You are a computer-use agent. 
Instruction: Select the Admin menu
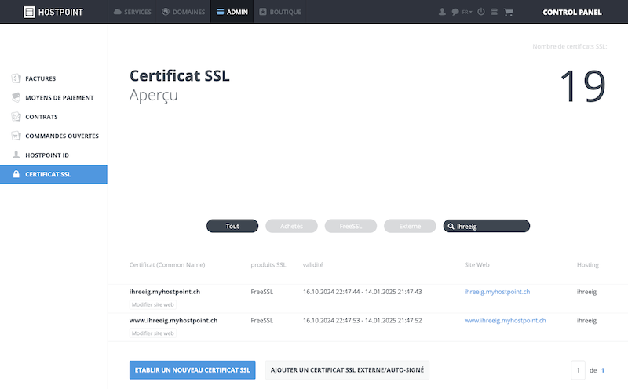pyautogui.click(x=232, y=12)
